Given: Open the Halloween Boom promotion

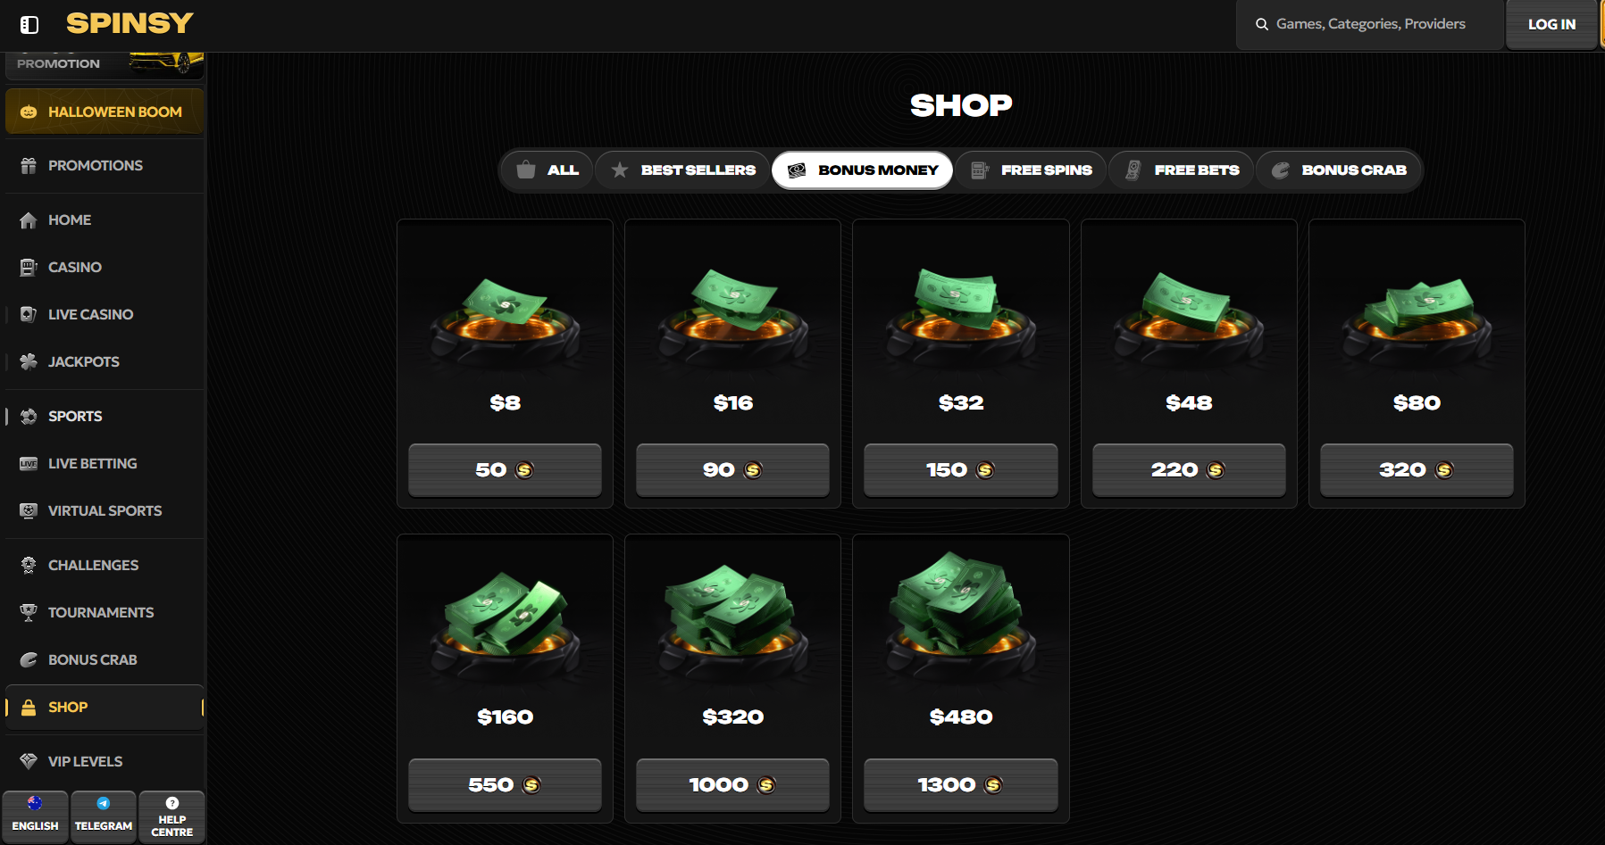Looking at the screenshot, I should (x=104, y=112).
